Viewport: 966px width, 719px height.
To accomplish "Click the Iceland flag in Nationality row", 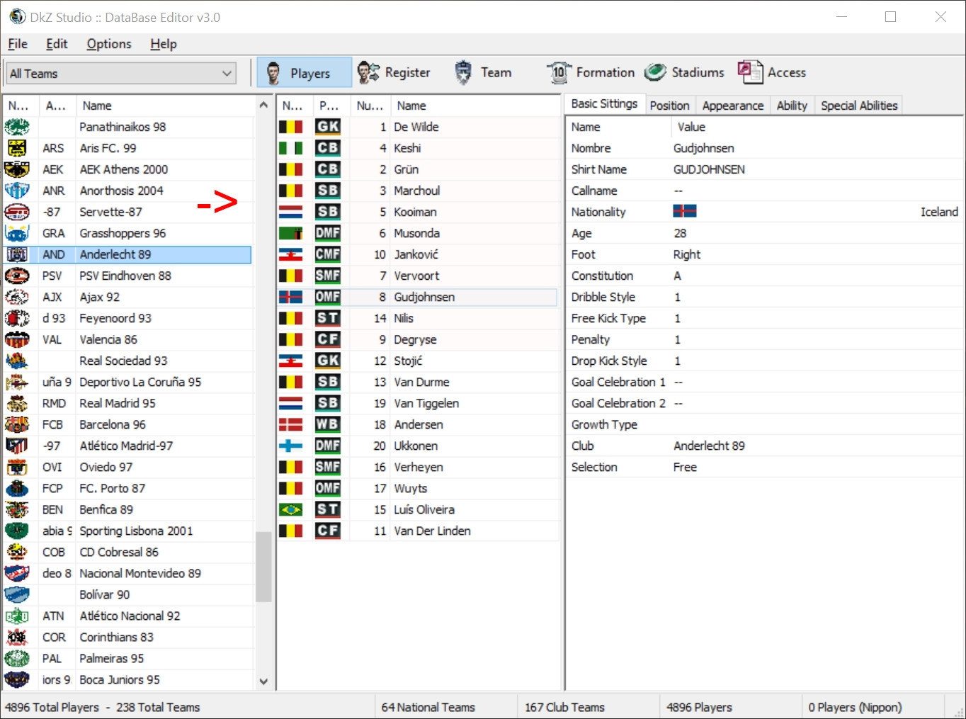I will tap(685, 211).
